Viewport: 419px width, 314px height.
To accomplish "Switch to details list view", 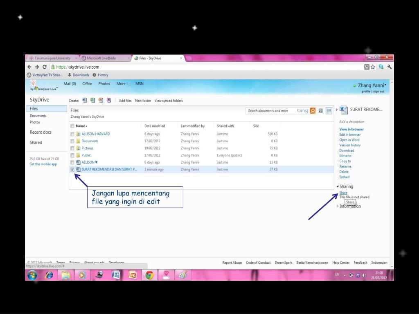I will pos(329,110).
